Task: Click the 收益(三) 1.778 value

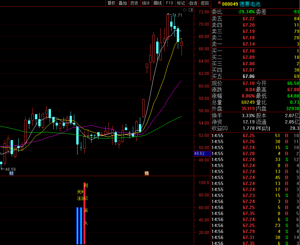Action: click(x=249, y=128)
